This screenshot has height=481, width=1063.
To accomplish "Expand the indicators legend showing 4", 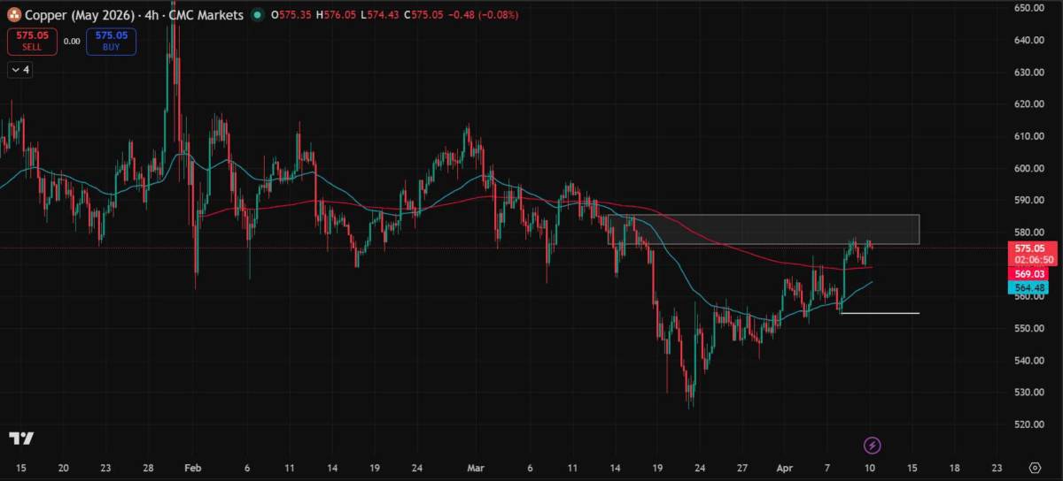I will (20, 70).
